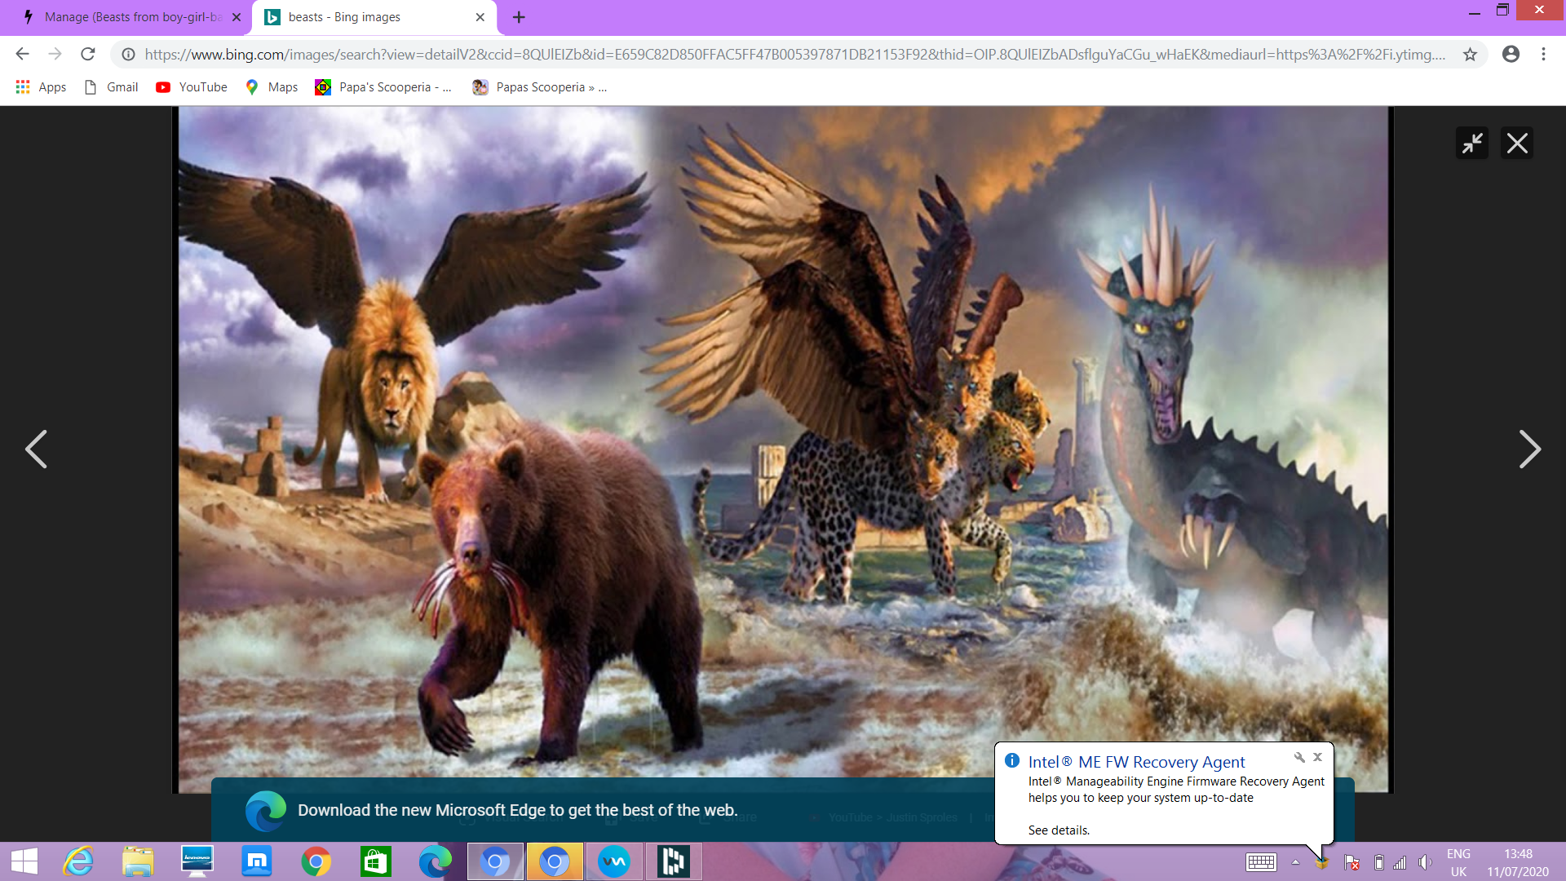The width and height of the screenshot is (1566, 881).
Task: Check battery status tray icon
Action: [1378, 862]
